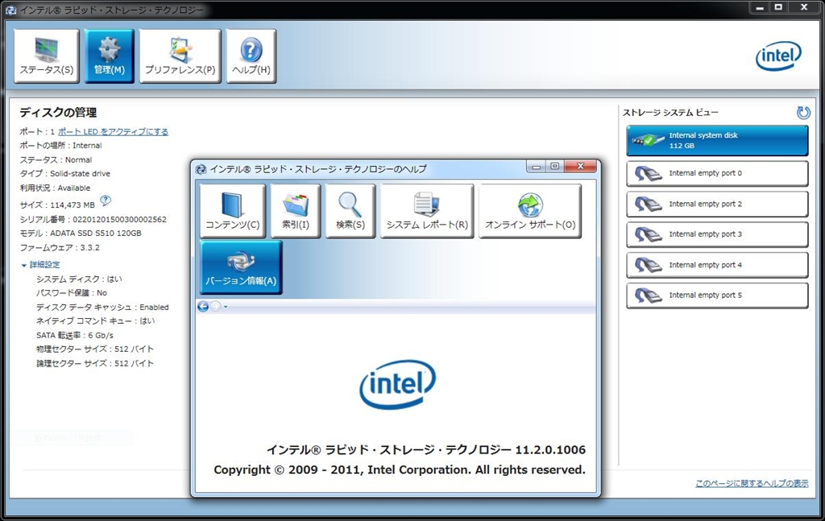Select the 管理(M) management tab
The image size is (825, 521).
pos(110,56)
